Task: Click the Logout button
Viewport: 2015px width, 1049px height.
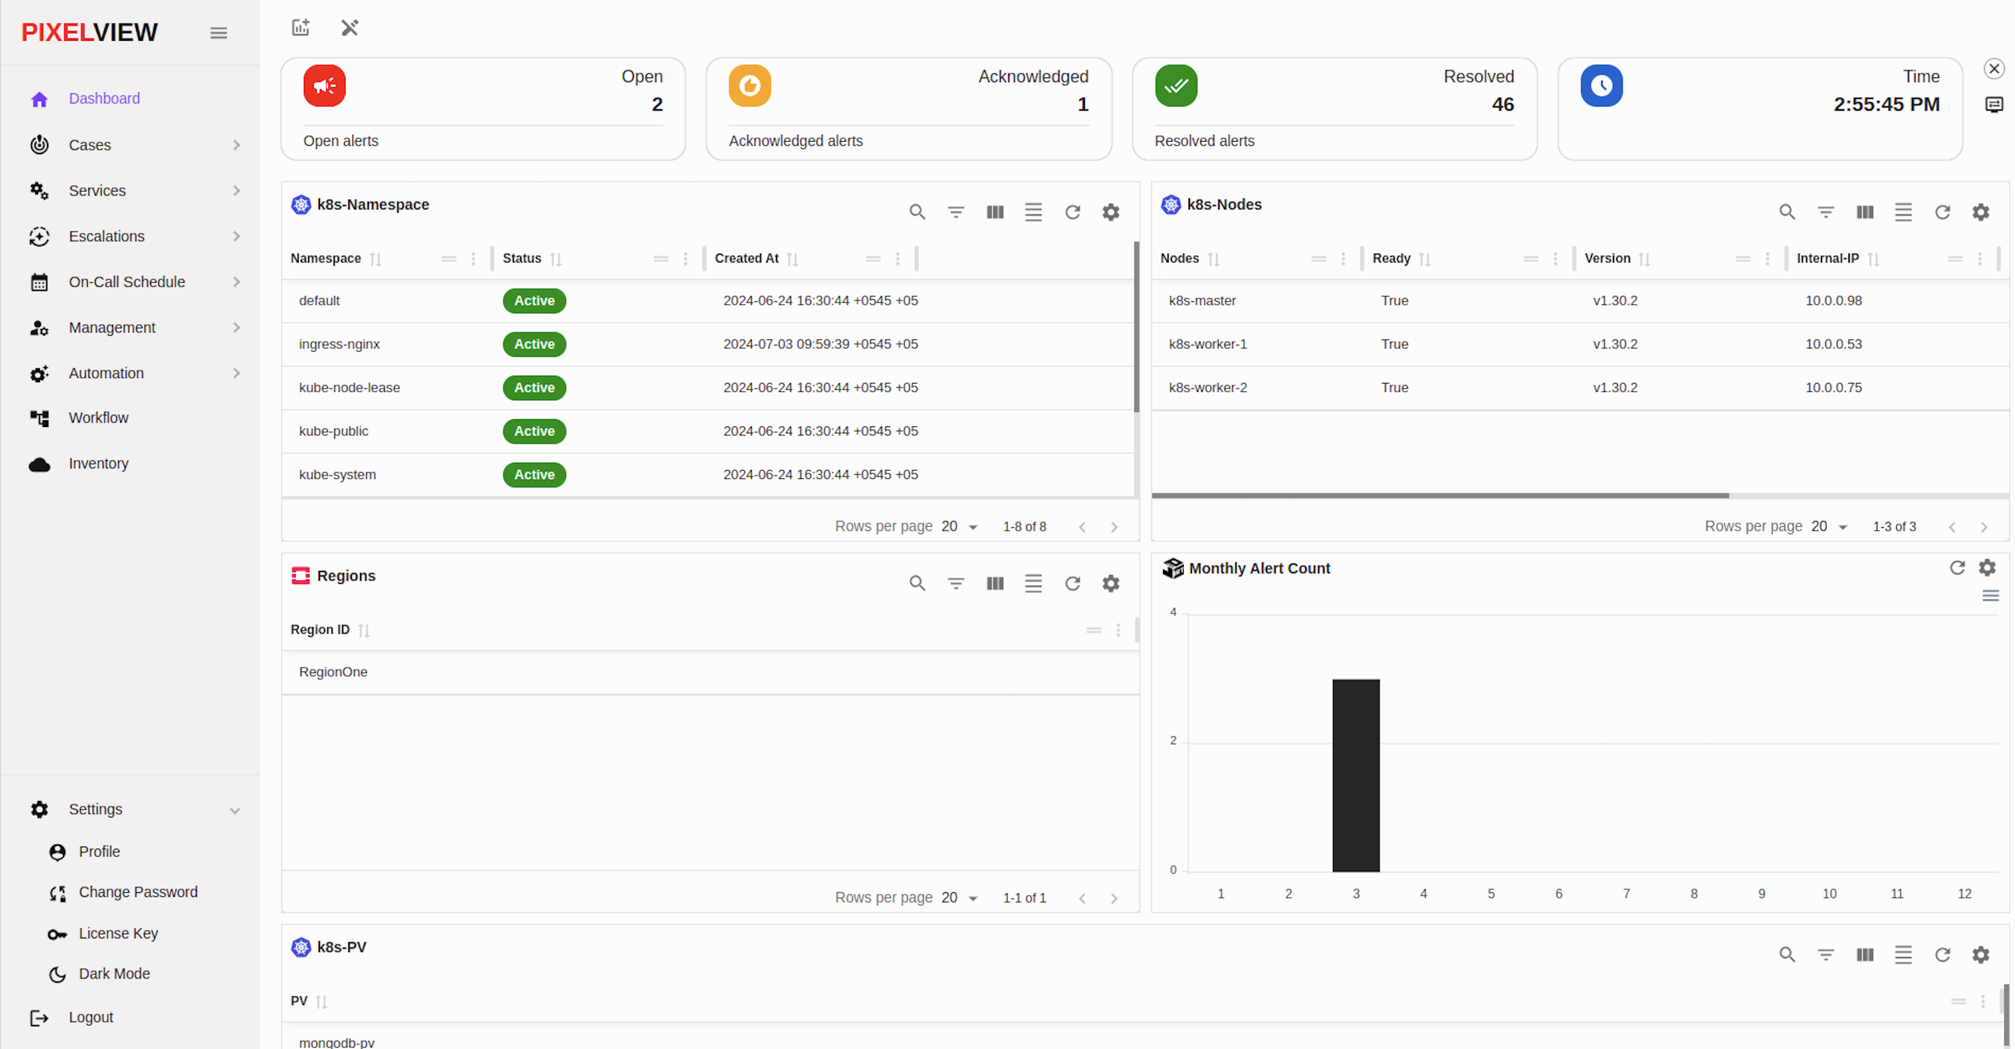Action: [92, 1016]
